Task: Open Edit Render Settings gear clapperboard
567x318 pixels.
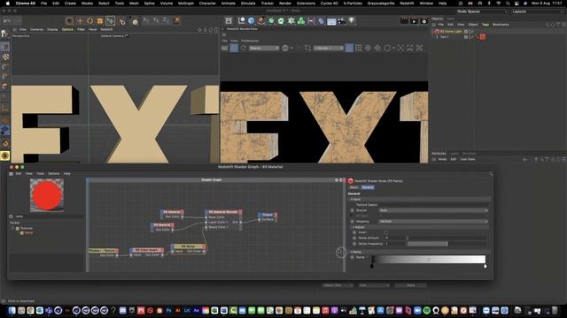Action: click(423, 21)
